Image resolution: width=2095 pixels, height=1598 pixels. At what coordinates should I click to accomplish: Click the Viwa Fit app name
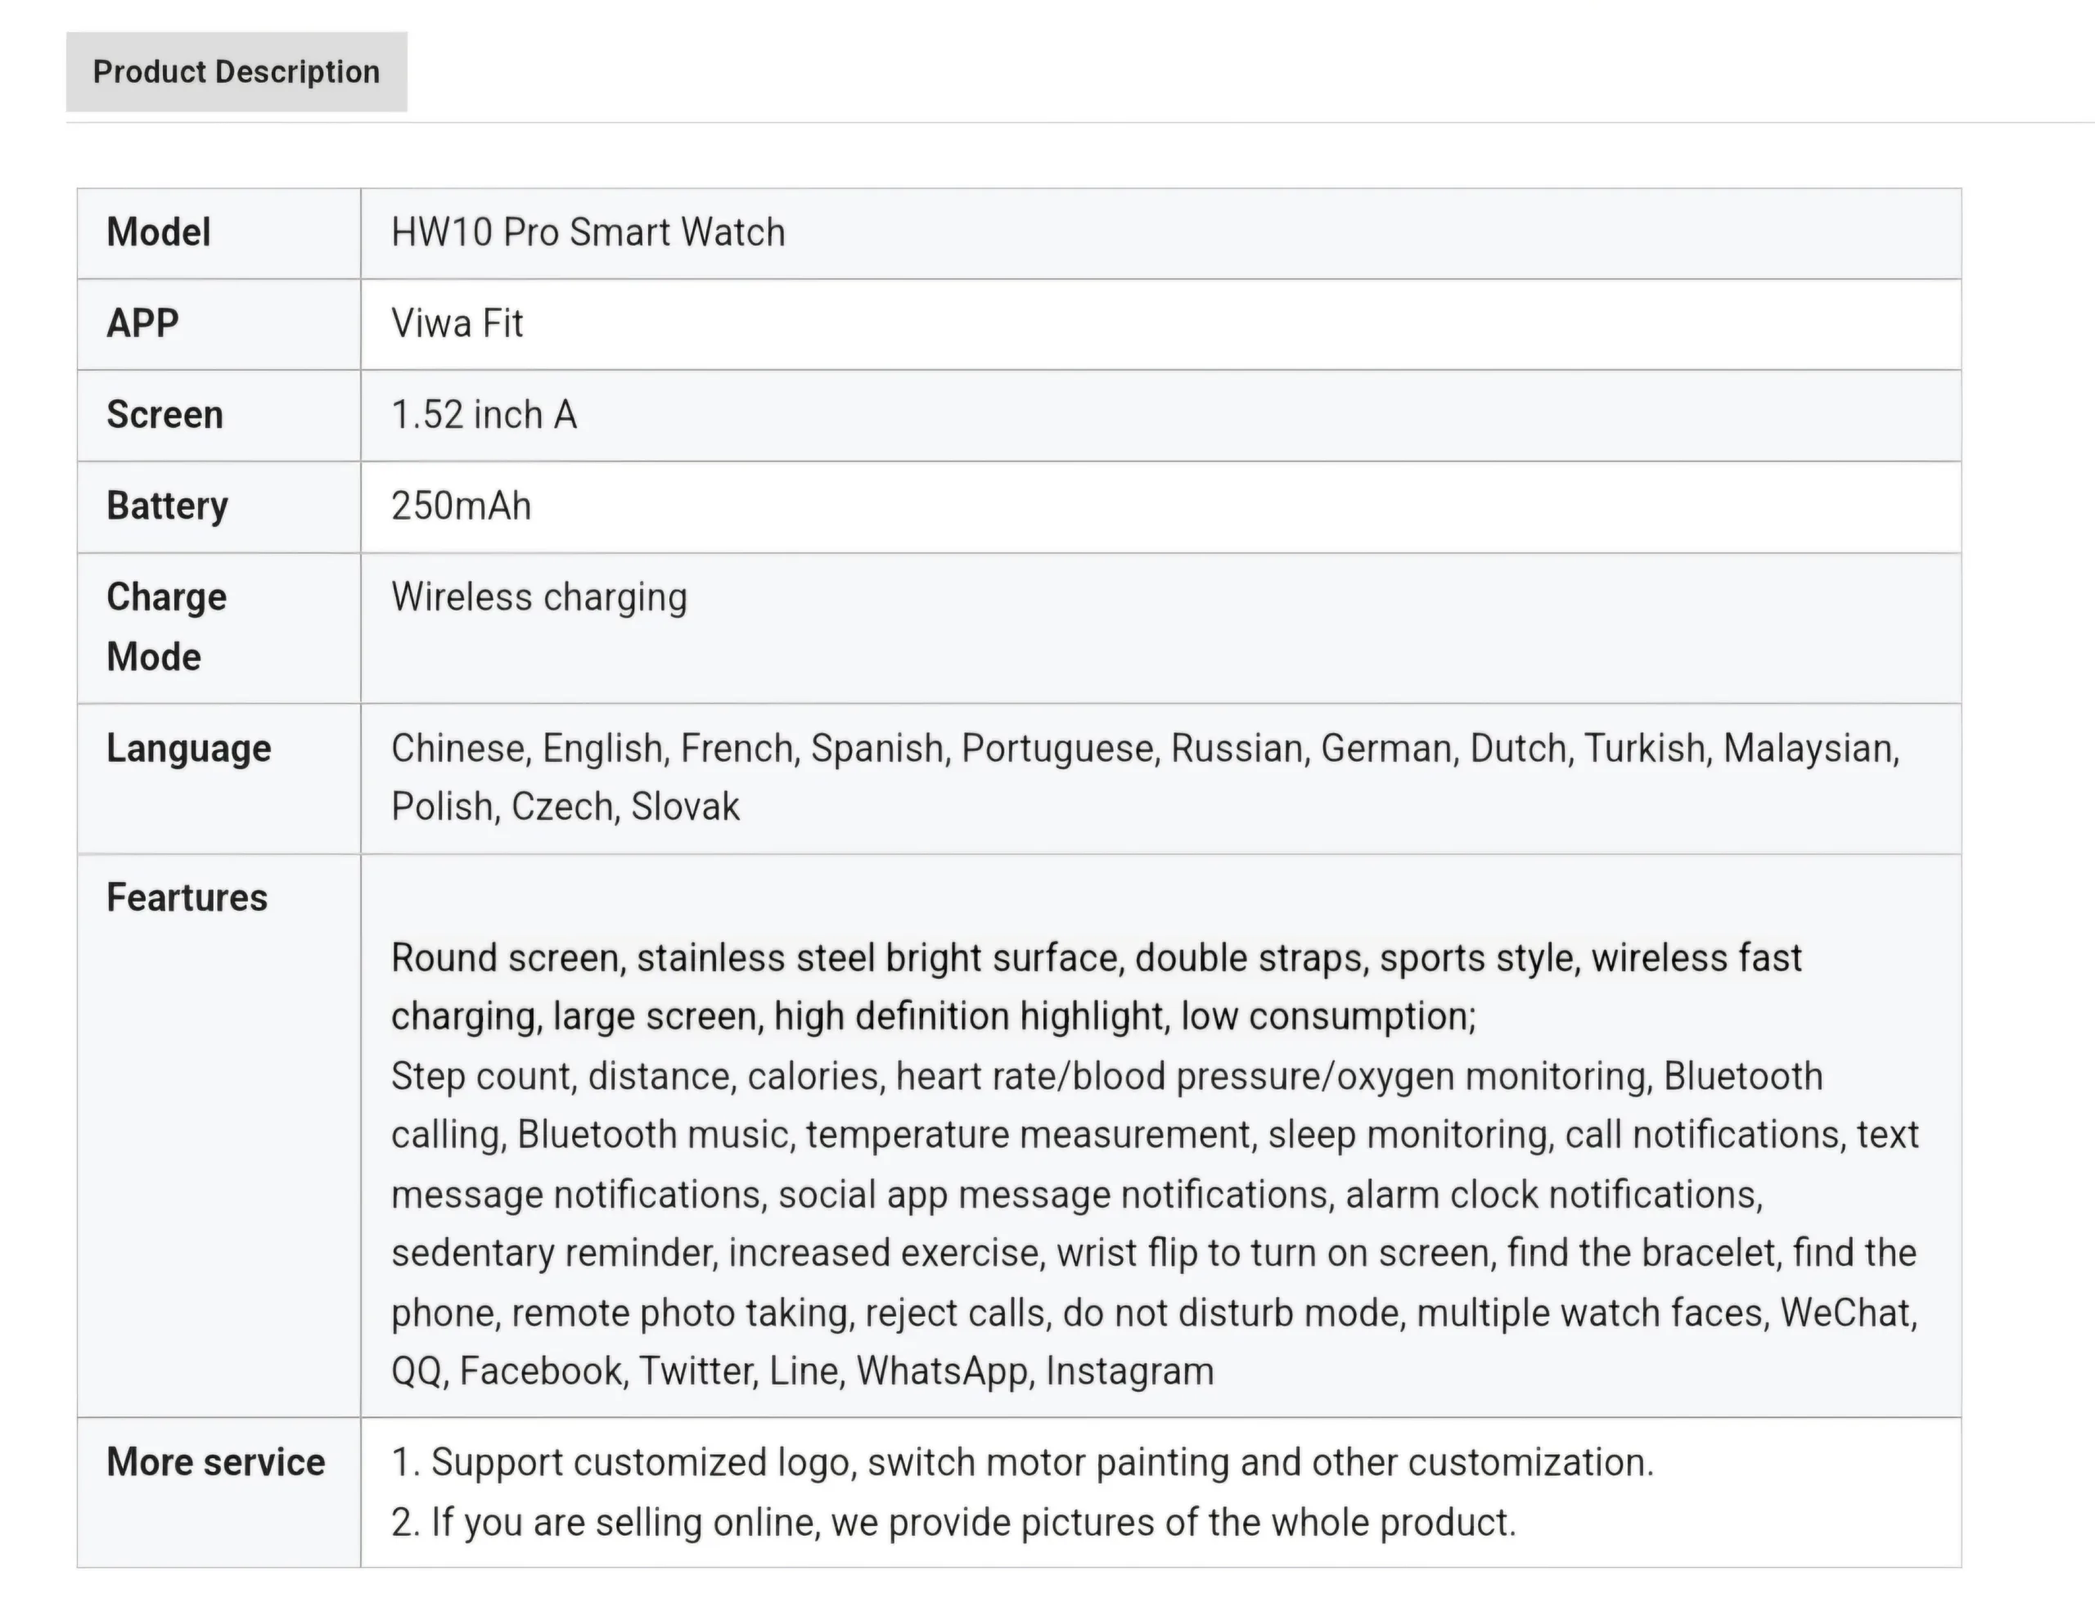coord(457,323)
